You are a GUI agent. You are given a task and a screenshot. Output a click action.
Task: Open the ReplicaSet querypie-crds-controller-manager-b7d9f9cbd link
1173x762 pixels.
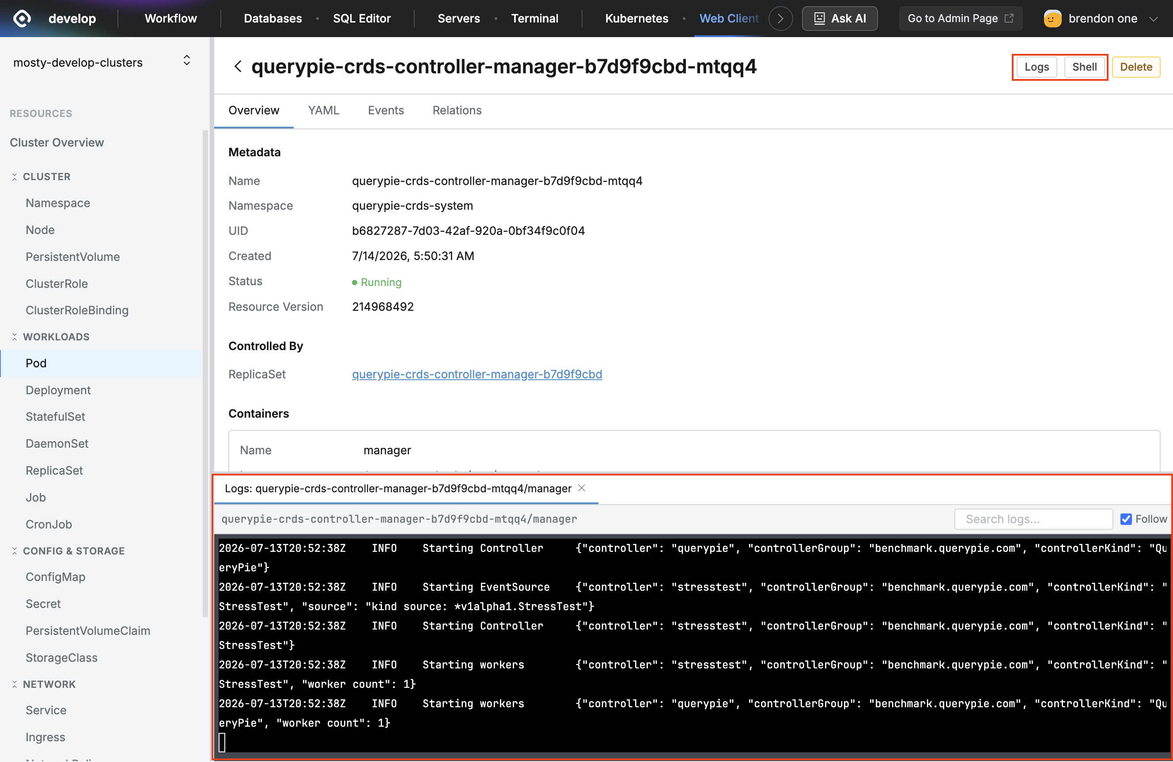477,374
